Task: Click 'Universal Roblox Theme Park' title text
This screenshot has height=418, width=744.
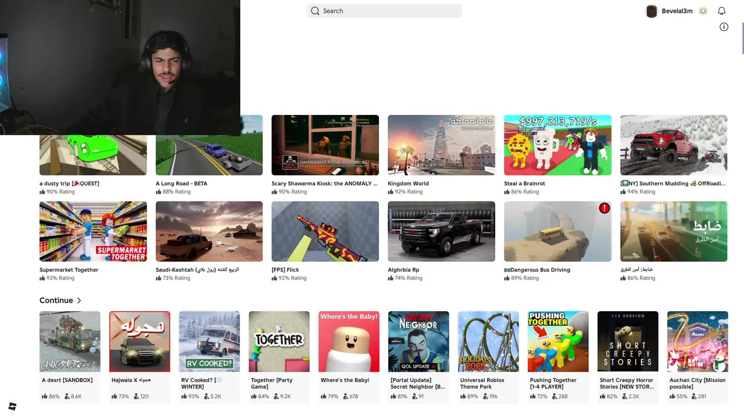Action: [x=482, y=383]
